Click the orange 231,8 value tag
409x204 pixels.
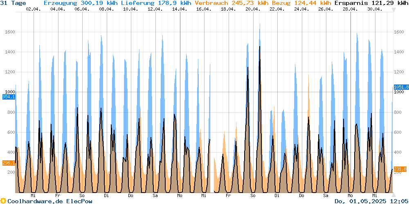click(400, 169)
